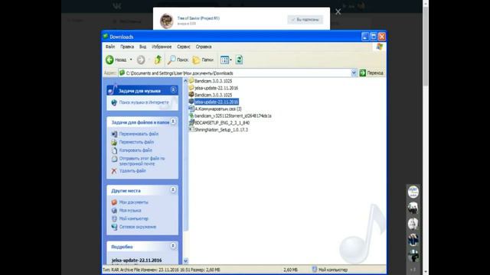Screen dimensions: 490x275
Task: Select the Bandicam.3.0.3.1025 folder item
Action: (211, 81)
